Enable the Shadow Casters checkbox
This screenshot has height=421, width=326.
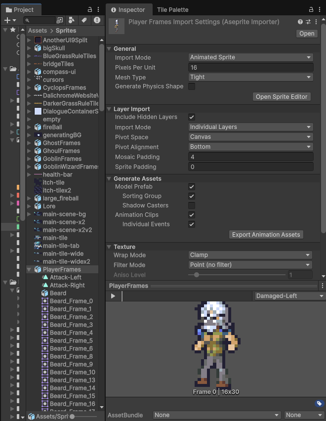192,206
